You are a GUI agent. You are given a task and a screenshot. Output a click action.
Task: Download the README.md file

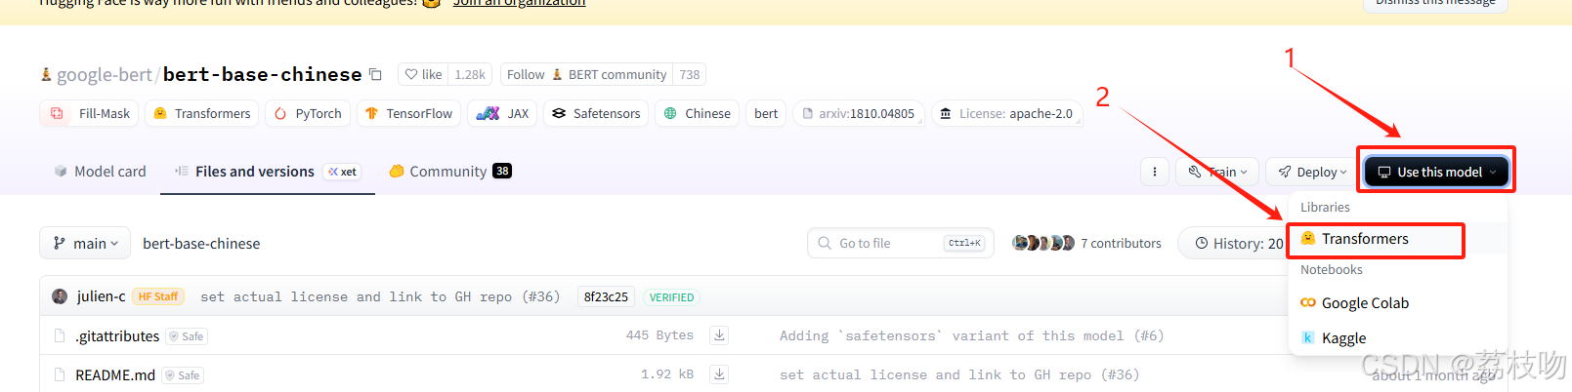(719, 374)
